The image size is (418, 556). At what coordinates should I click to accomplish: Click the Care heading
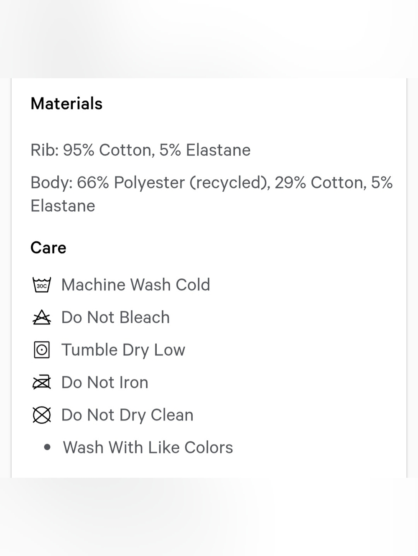pyautogui.click(x=48, y=248)
